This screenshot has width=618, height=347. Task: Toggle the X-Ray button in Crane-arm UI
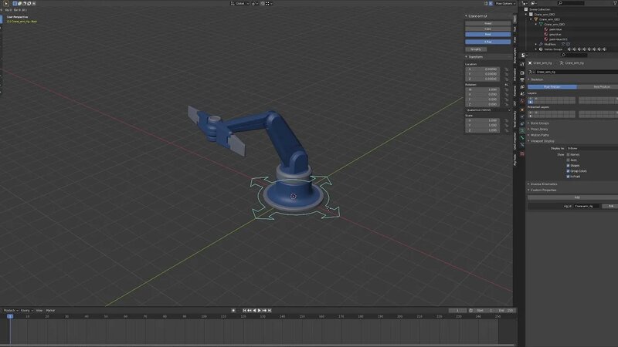488,42
